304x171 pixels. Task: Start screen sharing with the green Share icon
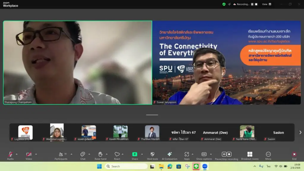134,154
